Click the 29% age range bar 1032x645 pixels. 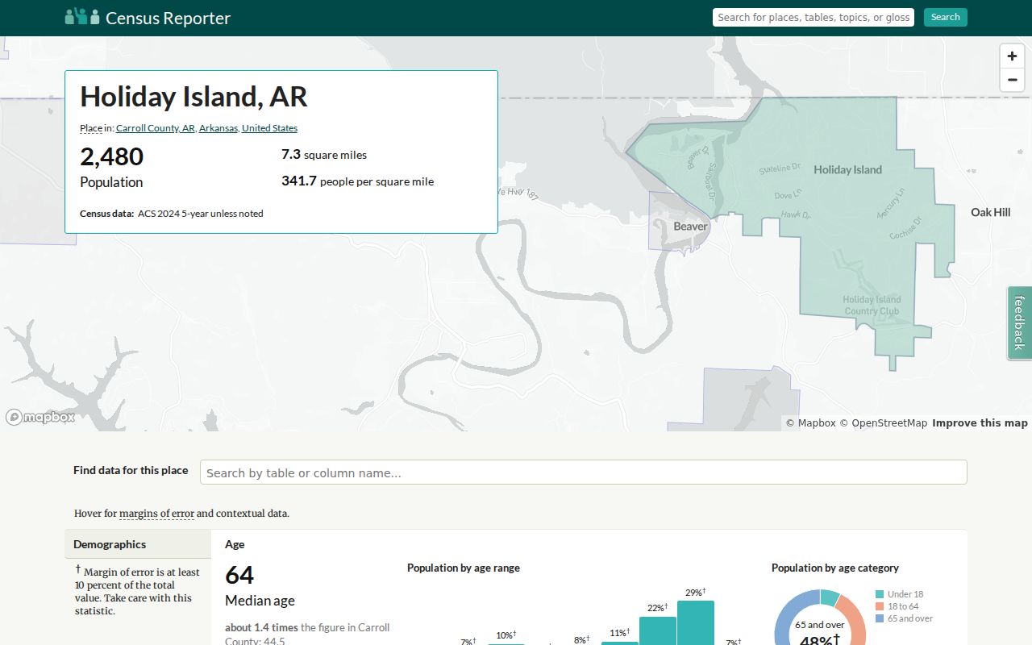coord(695,622)
